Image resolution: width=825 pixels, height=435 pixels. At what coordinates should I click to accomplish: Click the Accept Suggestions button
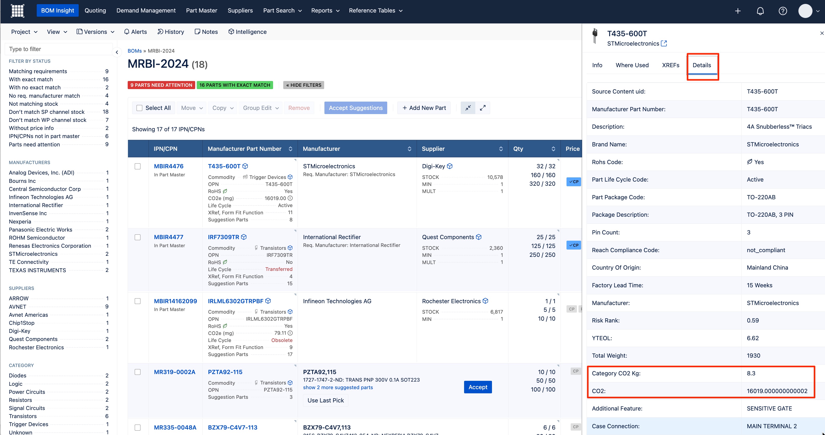pos(355,108)
